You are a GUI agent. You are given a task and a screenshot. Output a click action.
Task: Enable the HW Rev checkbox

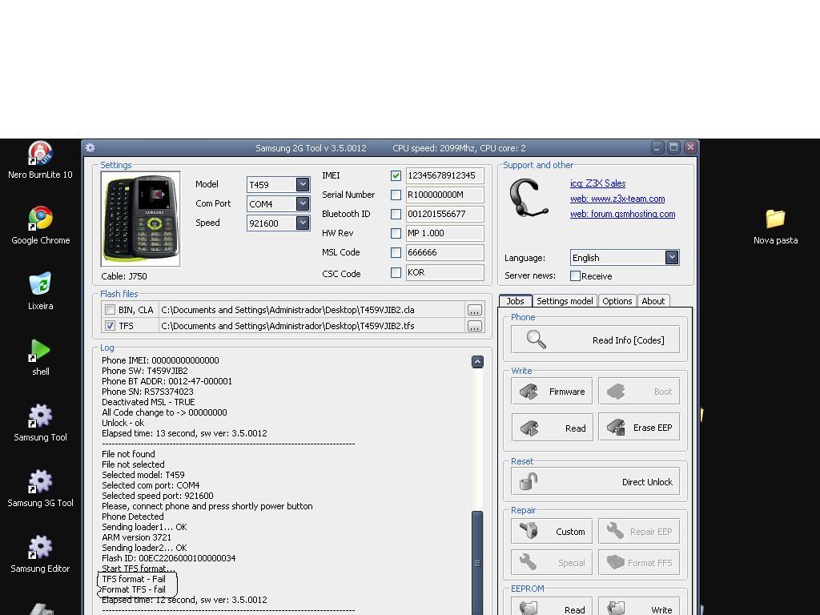point(396,233)
